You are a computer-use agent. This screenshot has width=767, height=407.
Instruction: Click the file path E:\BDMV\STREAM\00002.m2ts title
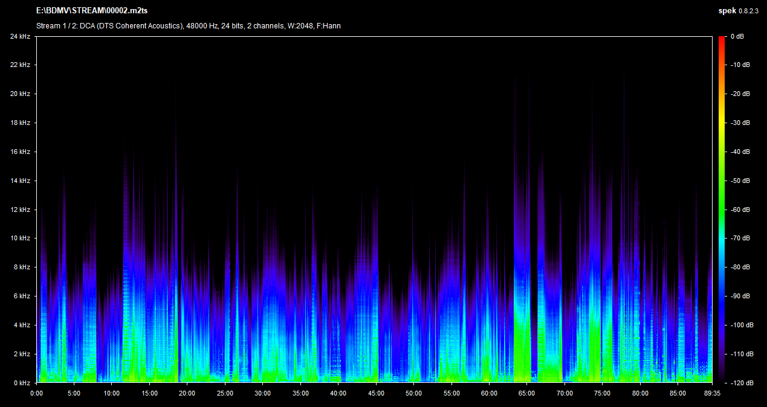(x=92, y=11)
